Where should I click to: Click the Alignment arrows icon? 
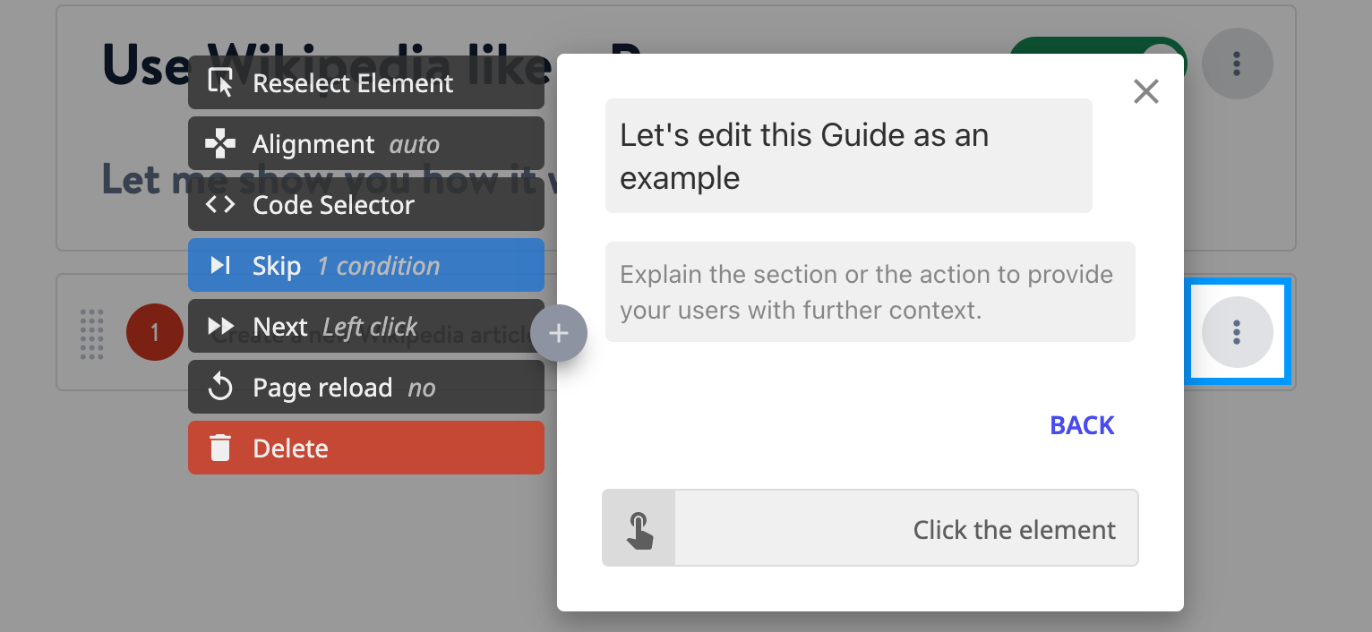219,144
